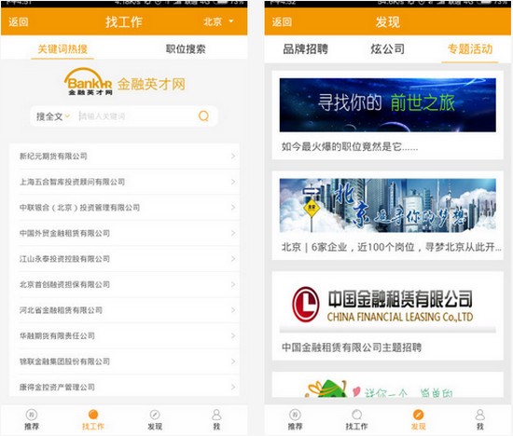Open 中国外贸金融租赁有限公司 entry
The width and height of the screenshot is (513, 436).
[x=124, y=233]
